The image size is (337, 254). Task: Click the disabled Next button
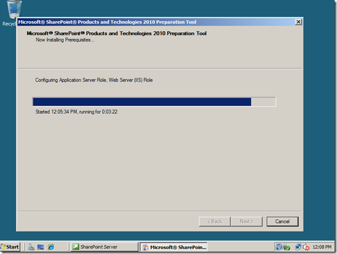[x=246, y=222]
